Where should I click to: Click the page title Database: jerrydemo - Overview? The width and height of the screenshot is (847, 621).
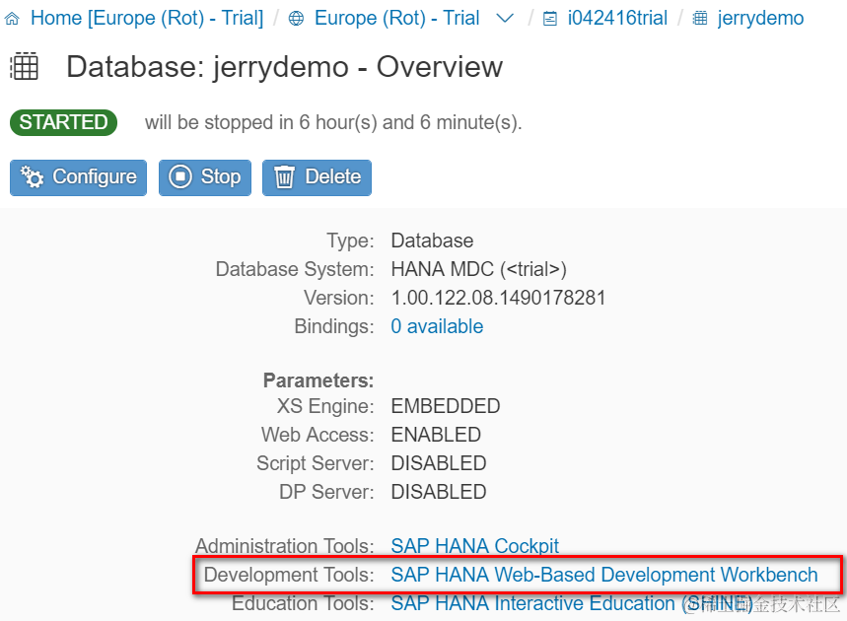click(x=285, y=67)
